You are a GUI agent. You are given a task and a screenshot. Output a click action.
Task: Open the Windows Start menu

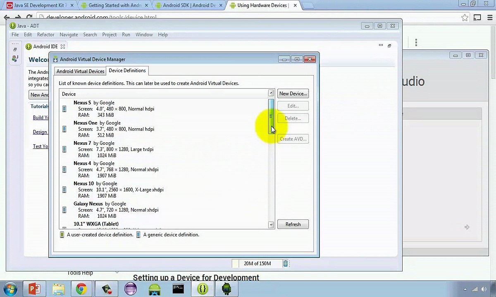(x=10, y=289)
